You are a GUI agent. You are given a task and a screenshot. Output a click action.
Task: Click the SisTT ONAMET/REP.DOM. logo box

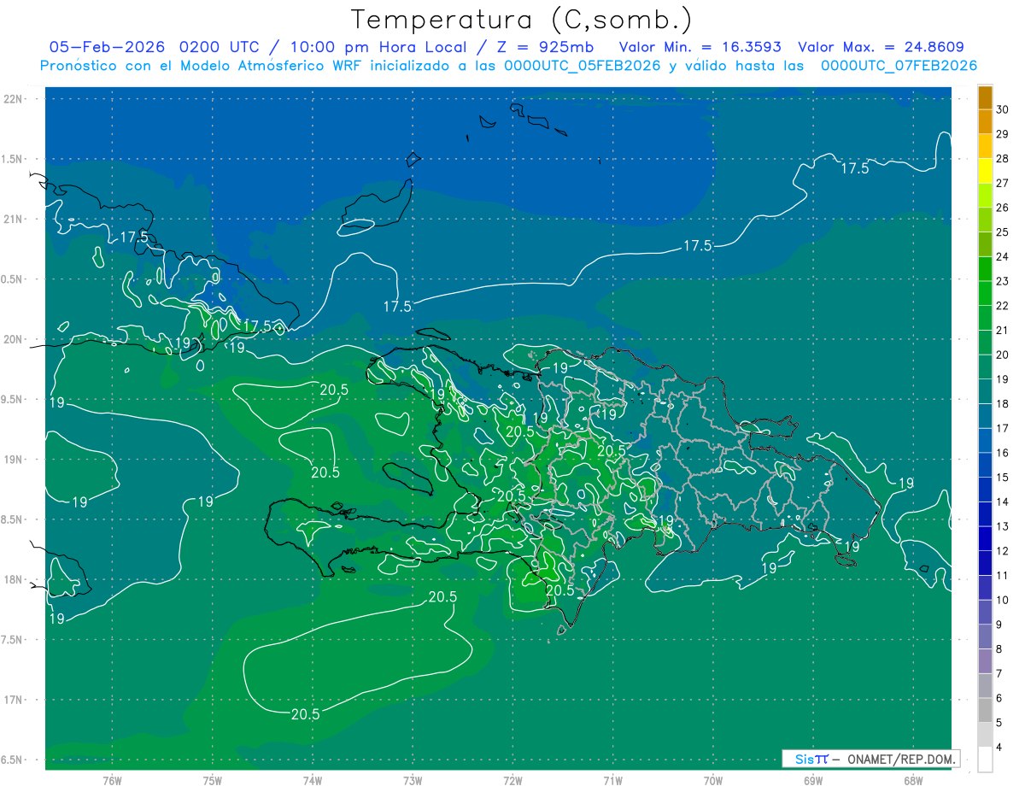point(870,759)
